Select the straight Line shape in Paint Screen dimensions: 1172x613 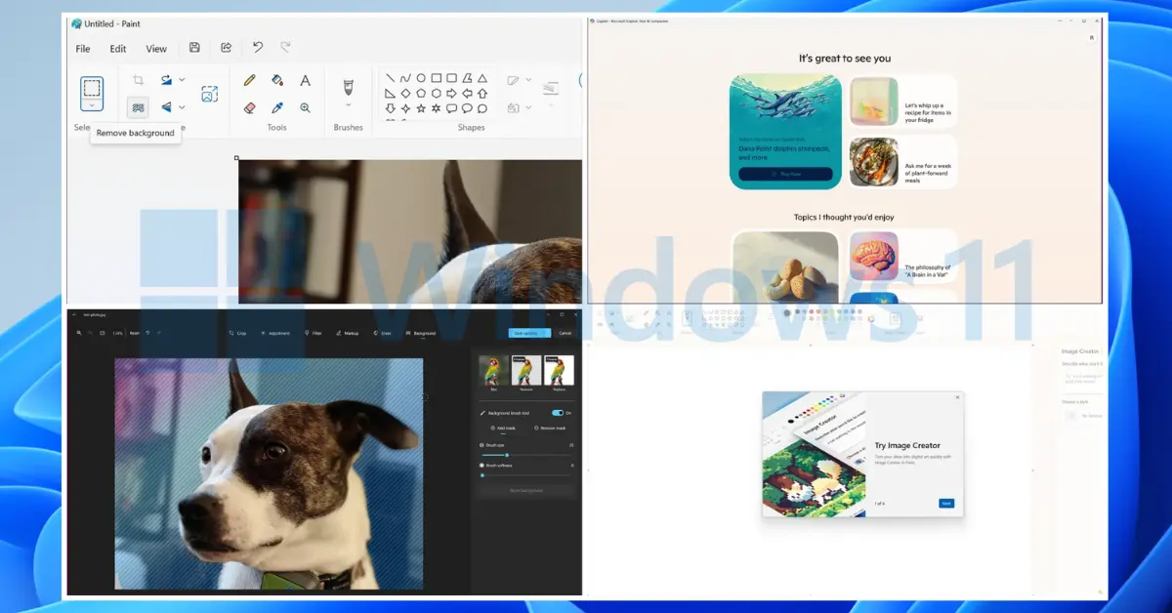[391, 78]
